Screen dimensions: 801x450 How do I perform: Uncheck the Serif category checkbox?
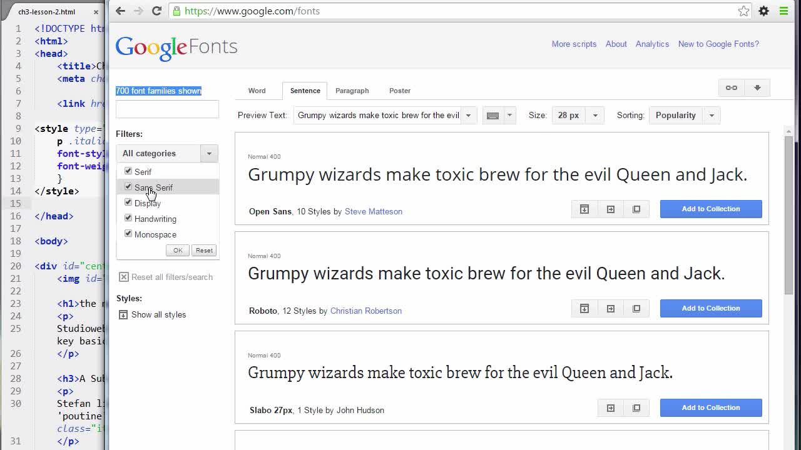click(128, 171)
